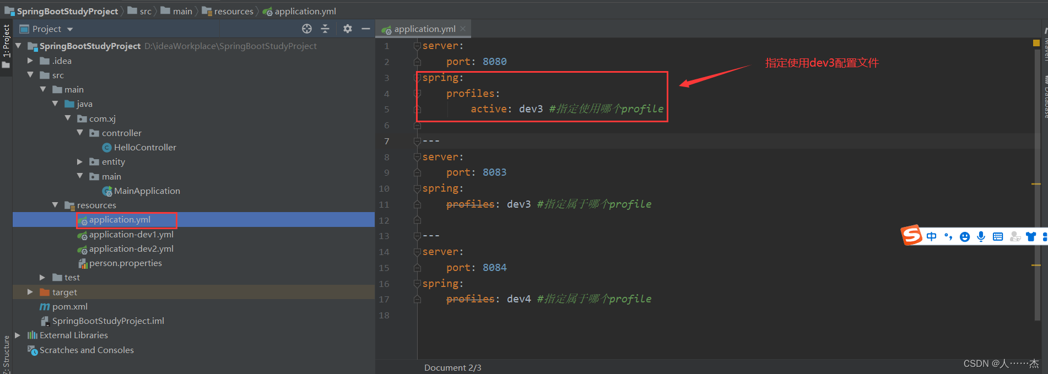The width and height of the screenshot is (1048, 374).
Task: Open the Project panel settings gear
Action: pos(348,29)
